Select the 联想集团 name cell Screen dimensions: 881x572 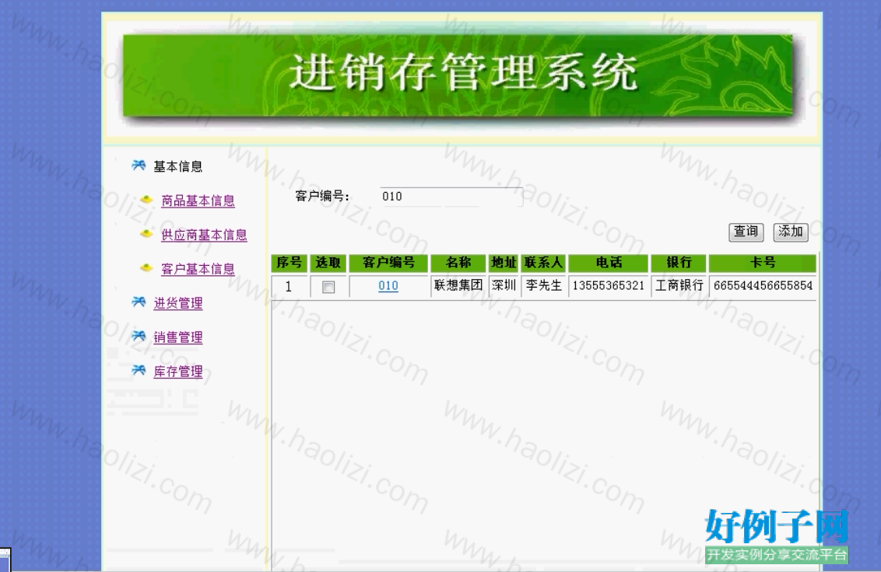pyautogui.click(x=458, y=286)
